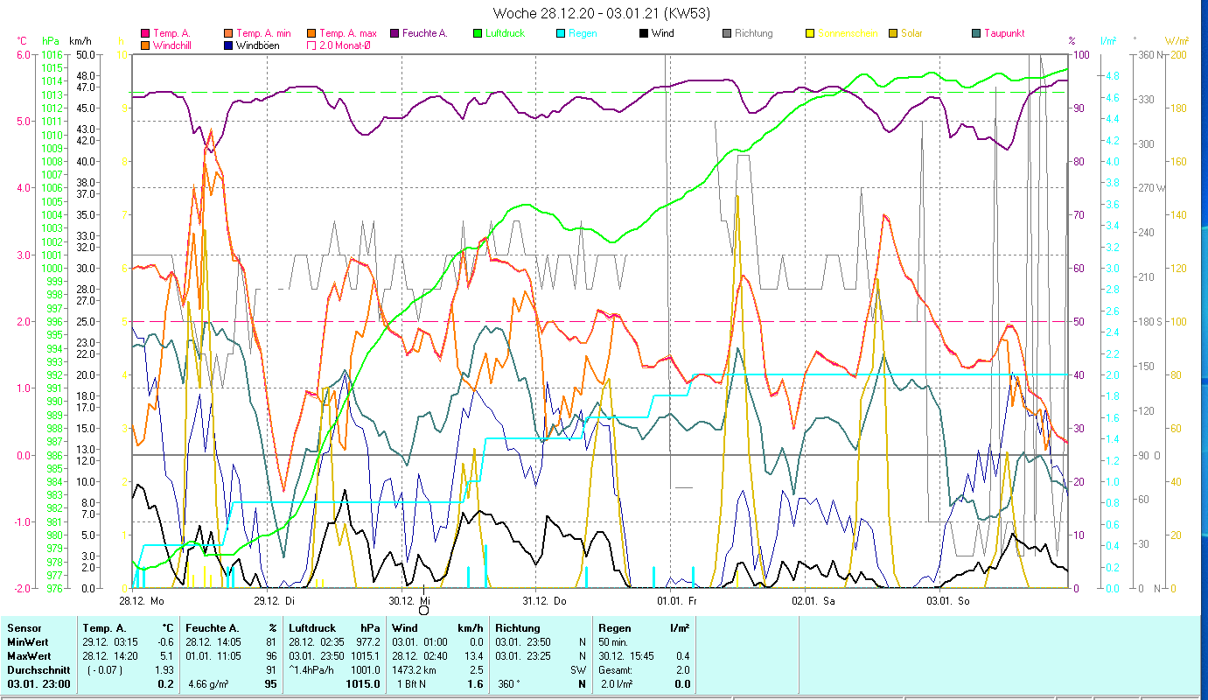Click the average direction value 'SW'
1208x700 pixels.
click(x=578, y=670)
